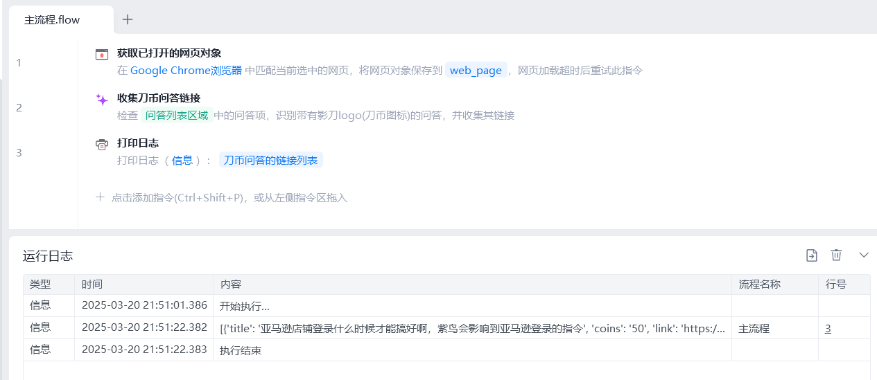Screen dimensions: 877x380
Task: Select the 刀币问答的链接列表 variable tag
Action: click(270, 161)
